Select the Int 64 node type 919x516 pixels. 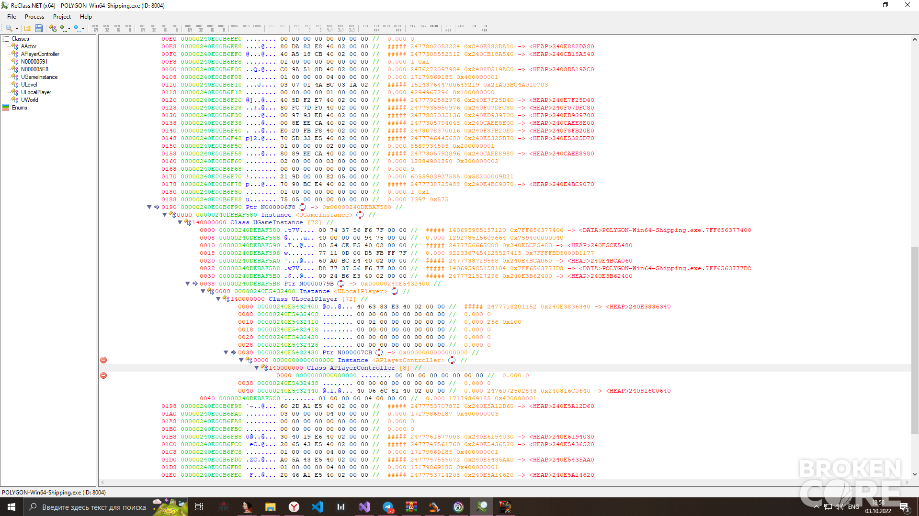click(143, 28)
